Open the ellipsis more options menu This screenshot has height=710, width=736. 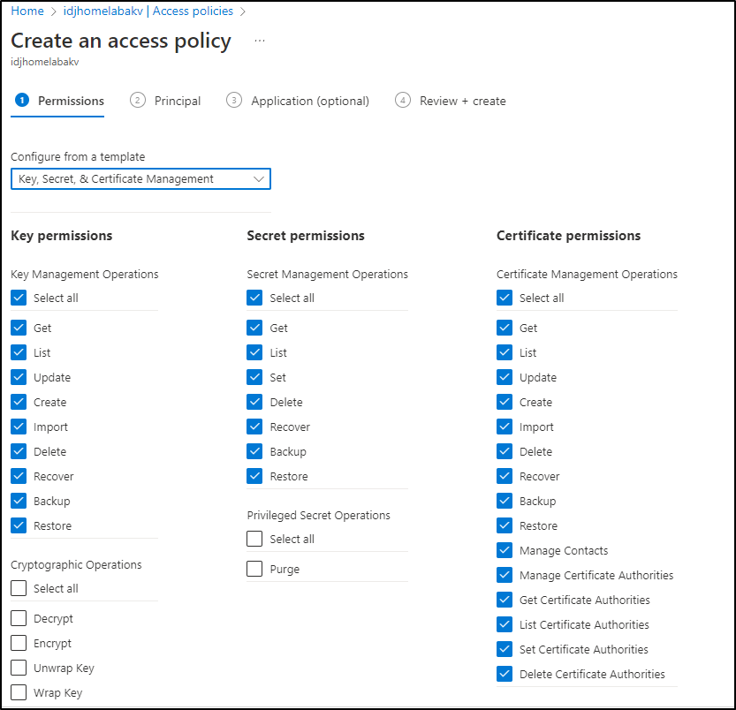[260, 41]
